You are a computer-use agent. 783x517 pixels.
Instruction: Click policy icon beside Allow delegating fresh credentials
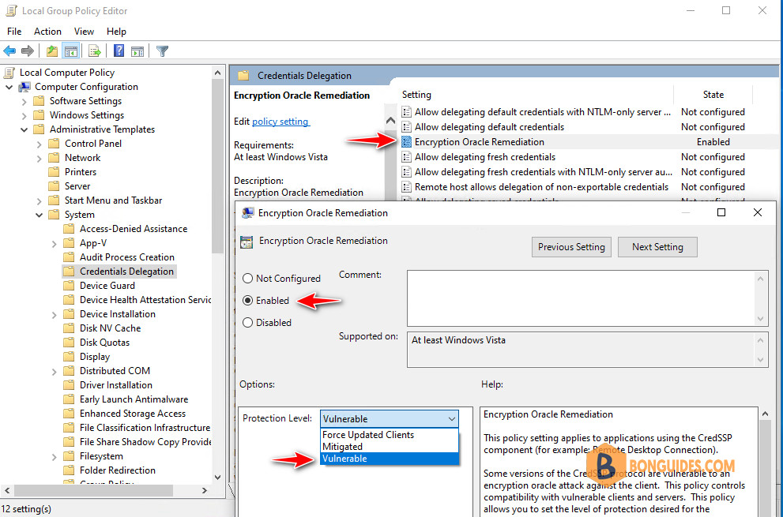coord(407,157)
